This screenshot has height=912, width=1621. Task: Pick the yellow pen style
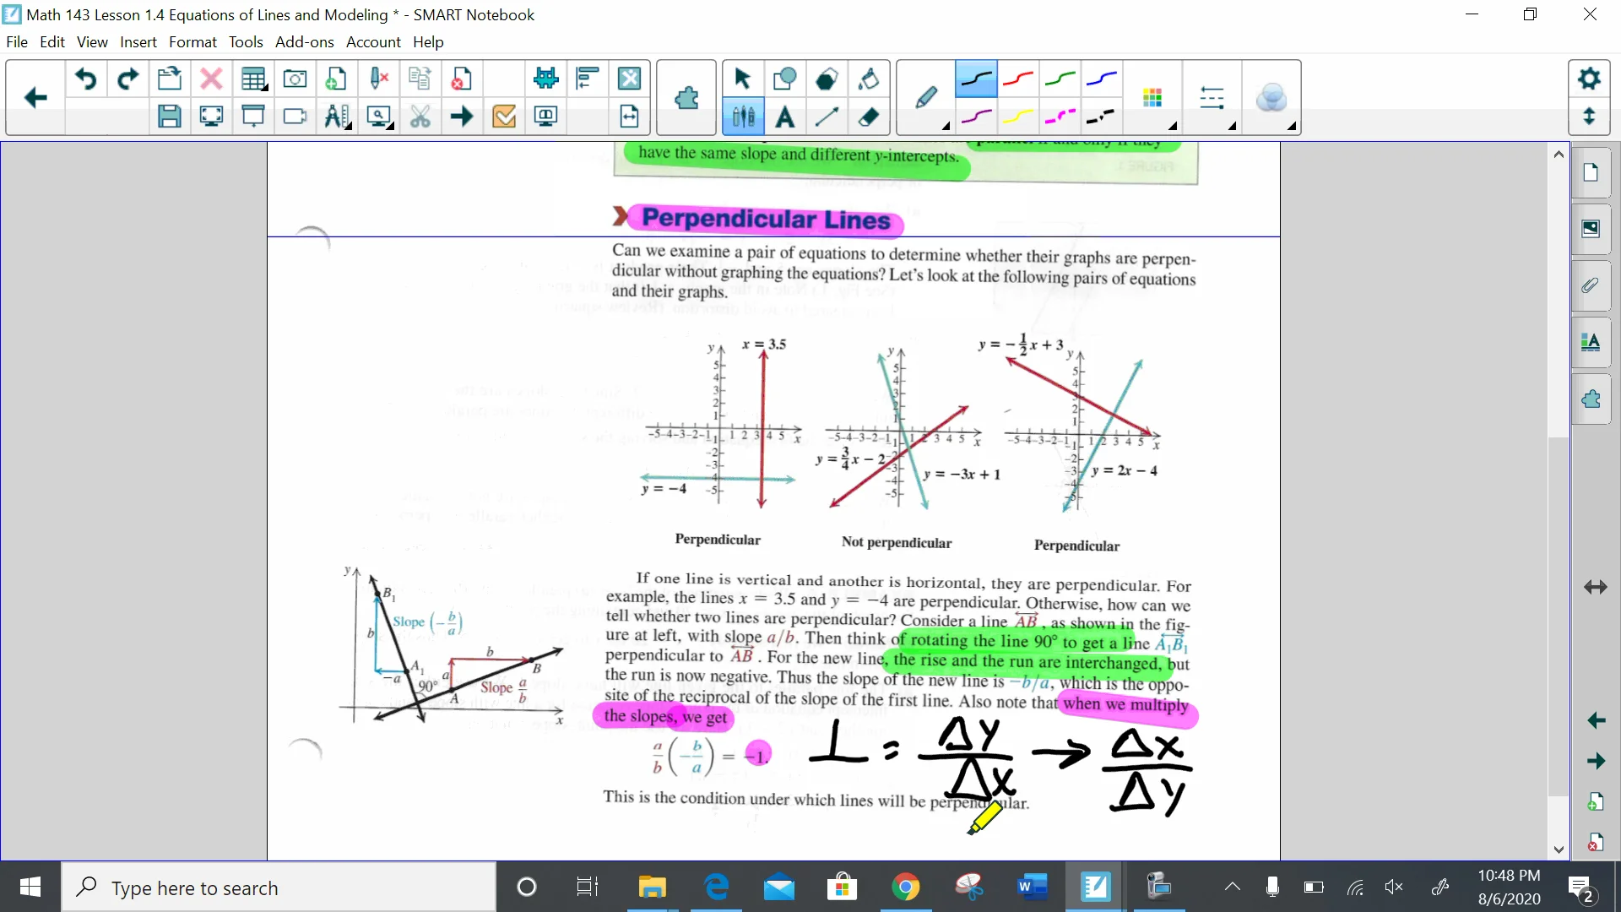[x=1018, y=117]
